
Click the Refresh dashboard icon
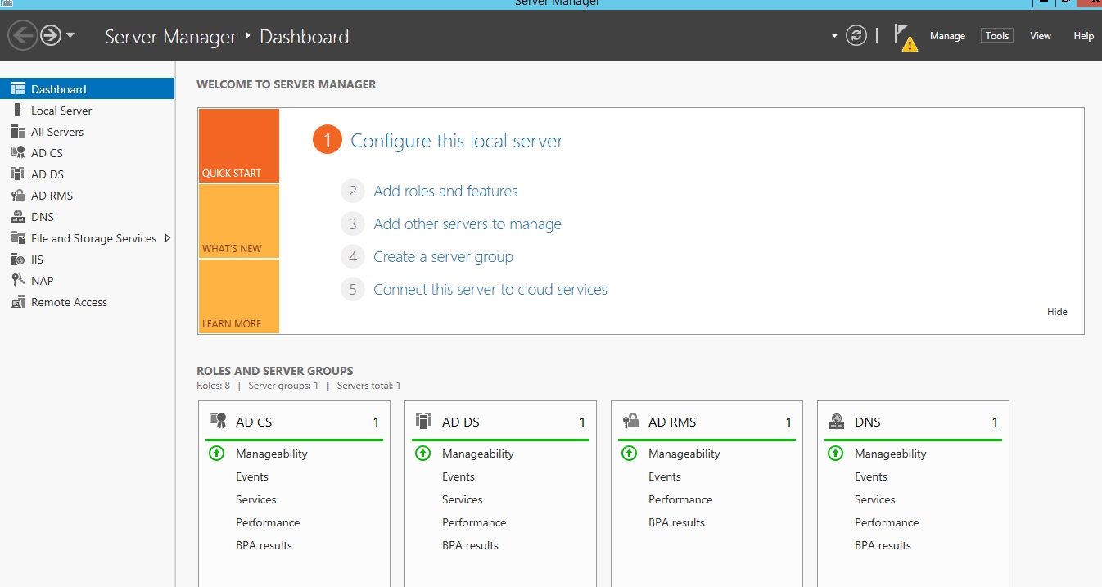point(856,35)
